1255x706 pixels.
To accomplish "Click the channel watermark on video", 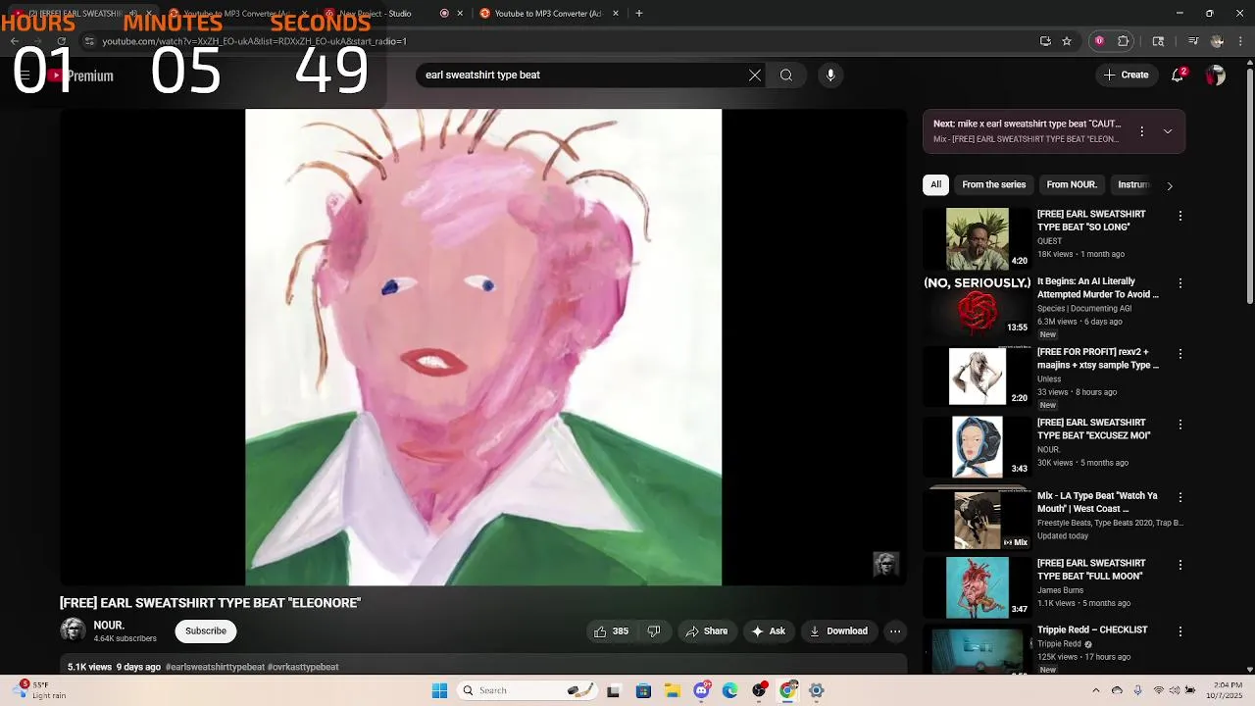I will 885,564.
